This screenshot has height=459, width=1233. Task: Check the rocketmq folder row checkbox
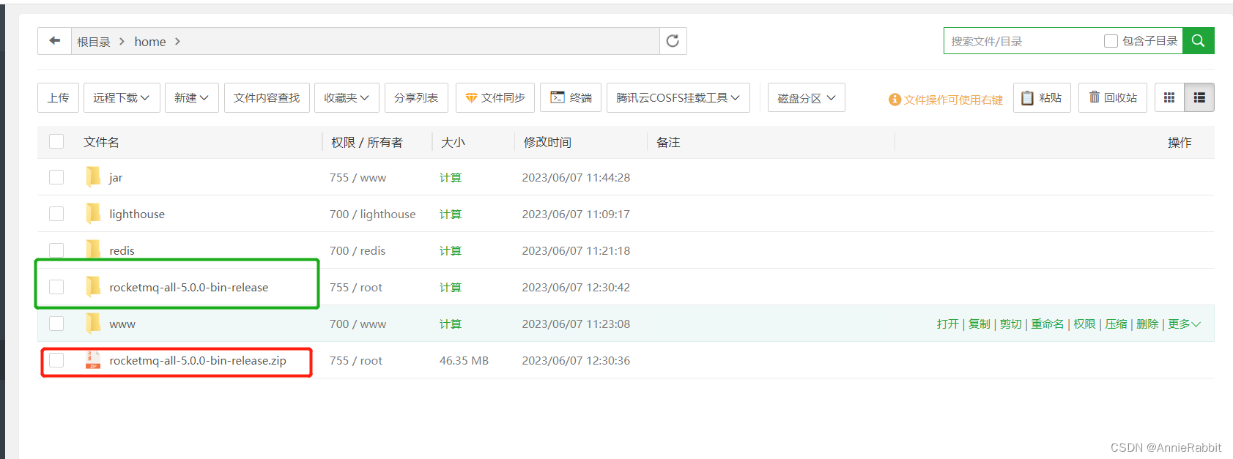pos(56,287)
